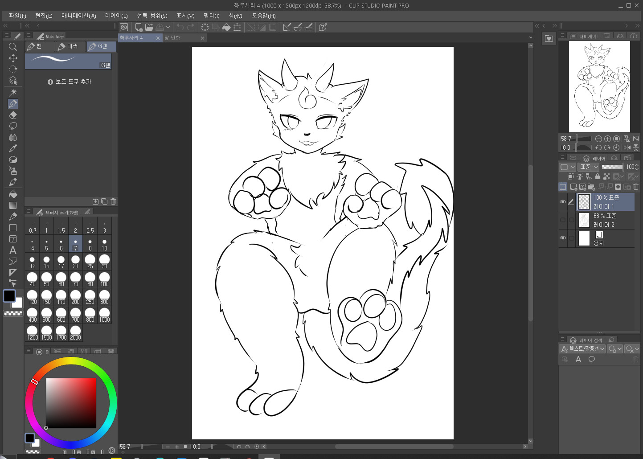Open the 레이어(L) menu

point(116,16)
